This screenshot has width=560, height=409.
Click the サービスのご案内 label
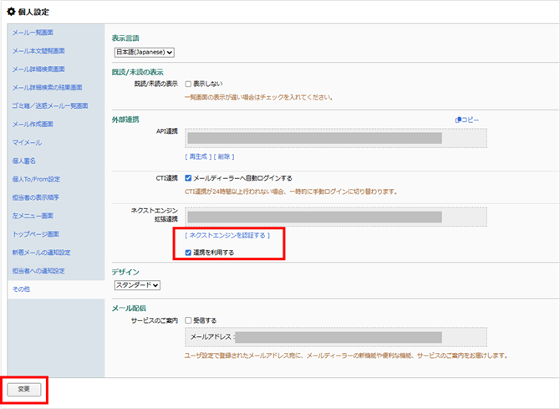155,320
